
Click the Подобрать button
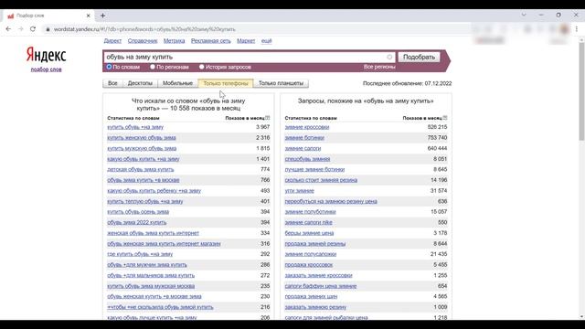tap(419, 57)
